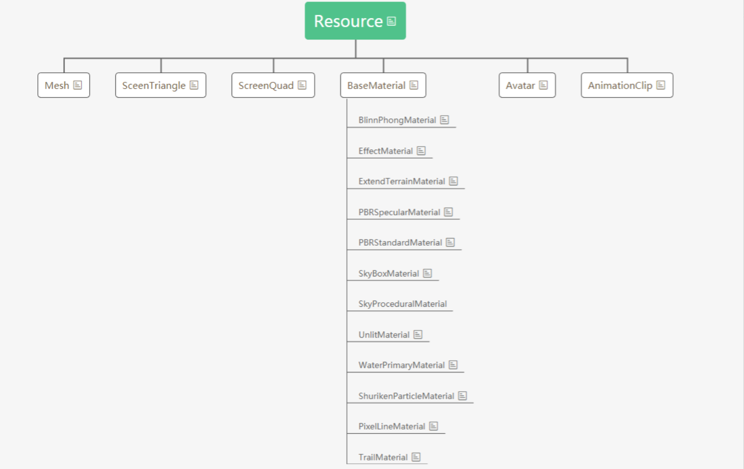Click the SkyBoxMaterial text
Image resolution: width=744 pixels, height=469 pixels.
coord(388,273)
